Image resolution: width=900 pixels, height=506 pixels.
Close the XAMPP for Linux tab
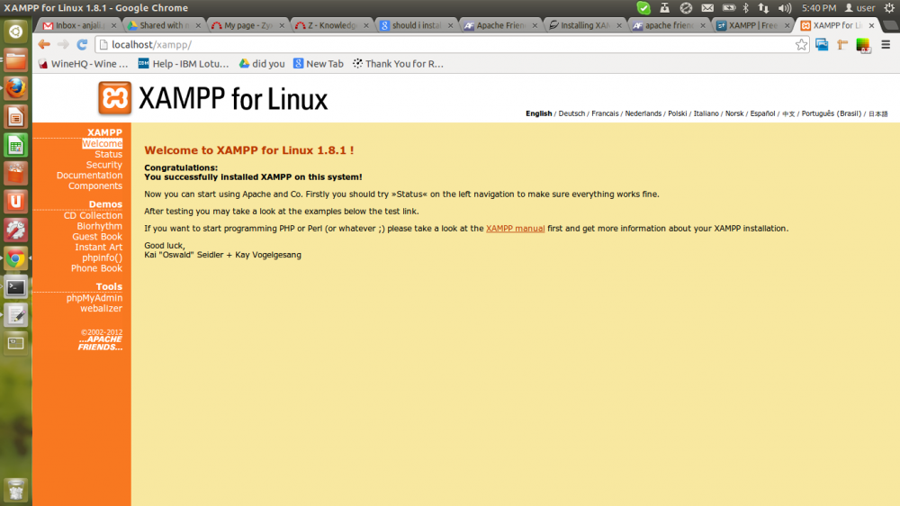(871, 25)
